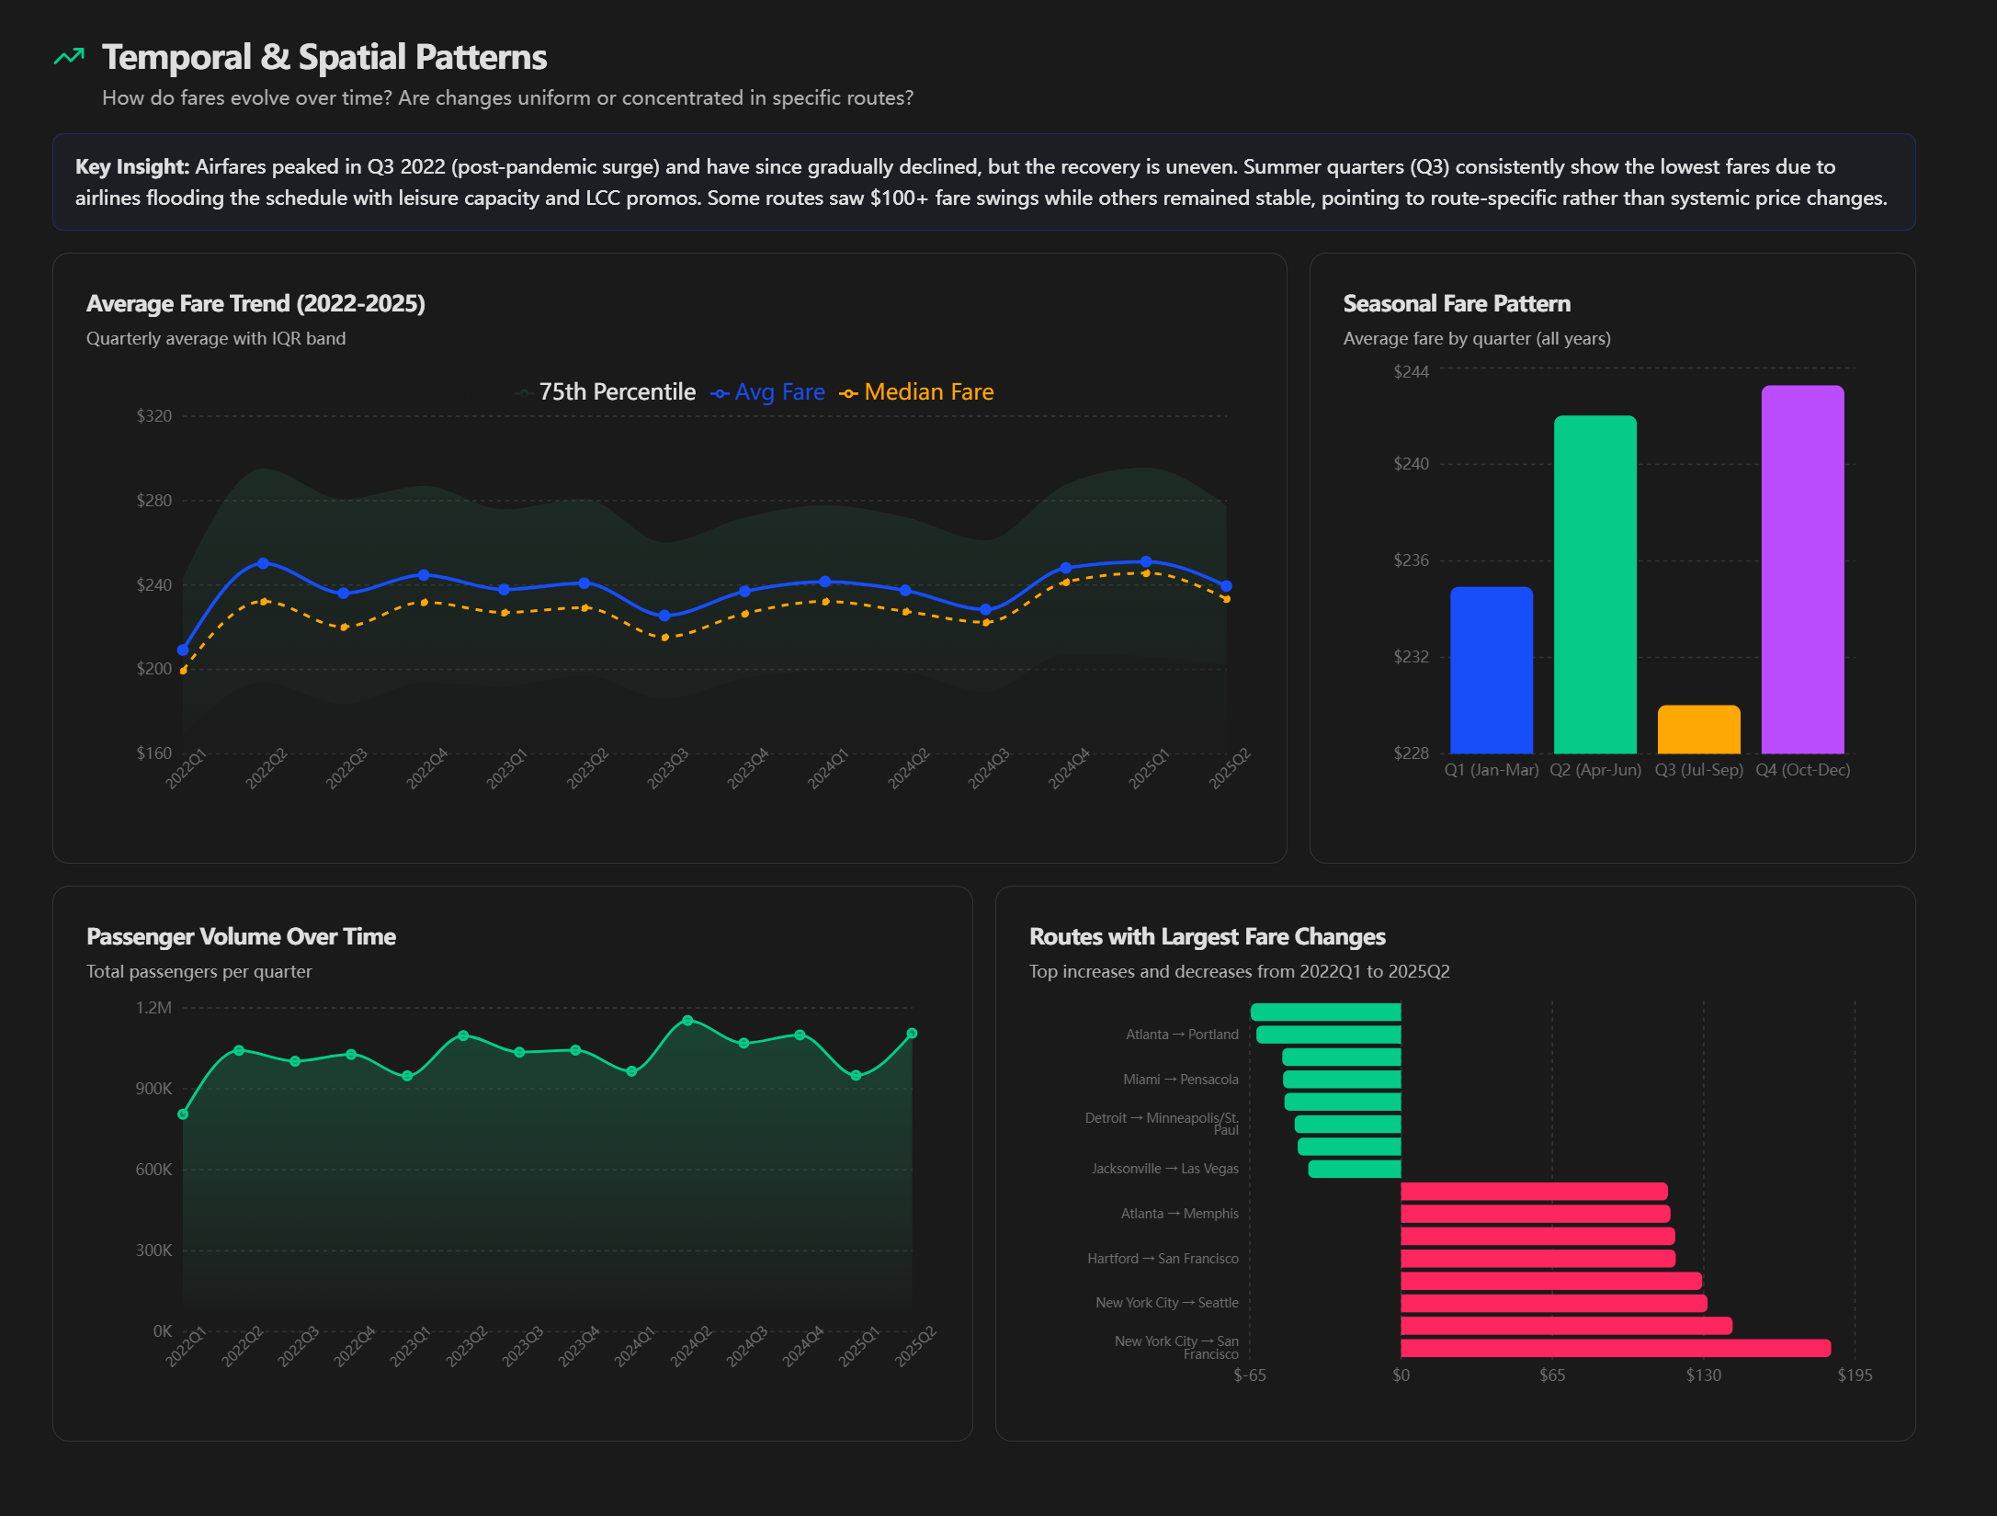Click the Hartford → San Francisco route label
This screenshot has width=1997, height=1516.
coord(1163,1259)
